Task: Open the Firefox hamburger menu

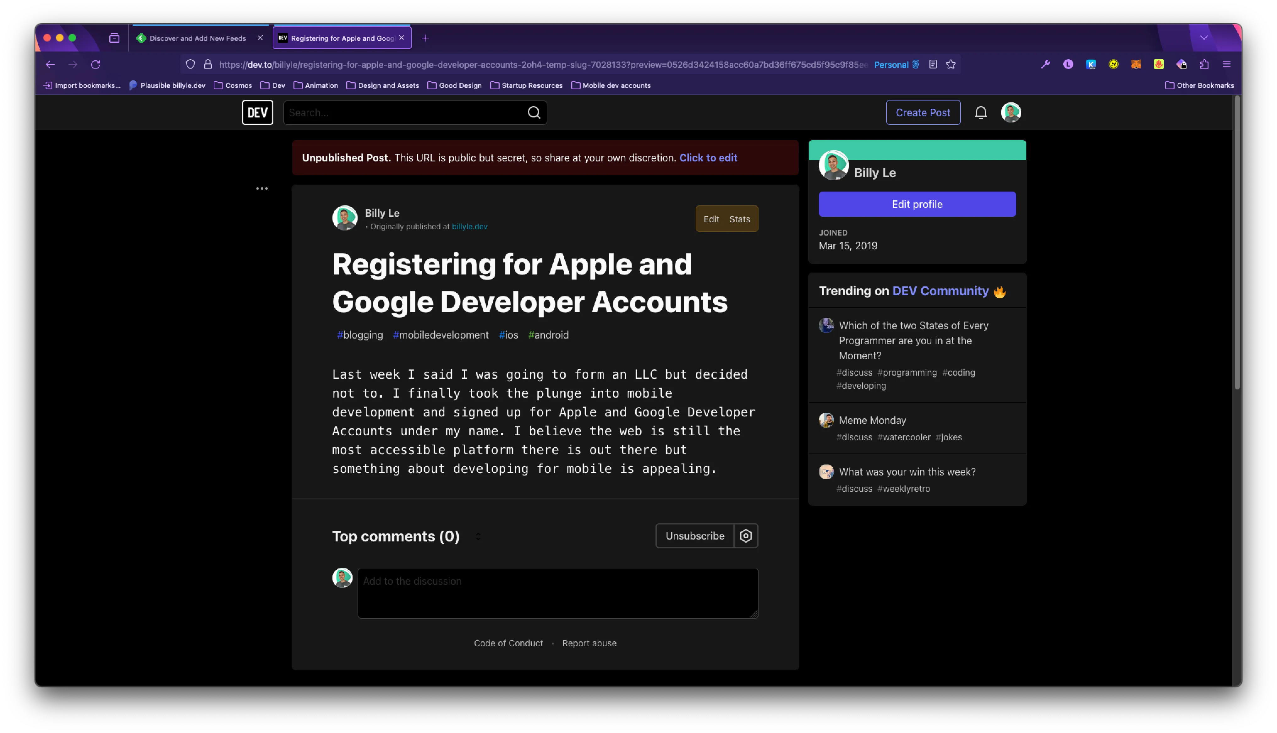Action: click(1227, 64)
